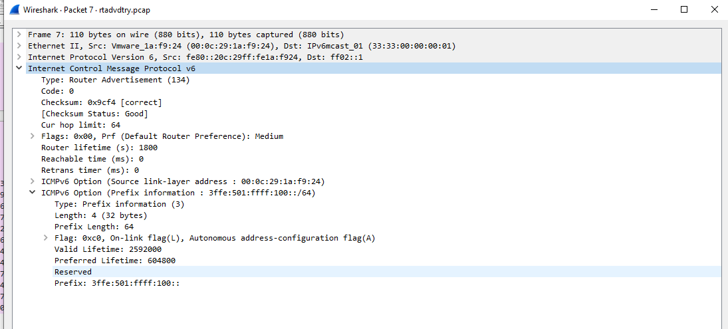The image size is (728, 329).
Task: Minimize the Wireshark packet window
Action: 654,10
